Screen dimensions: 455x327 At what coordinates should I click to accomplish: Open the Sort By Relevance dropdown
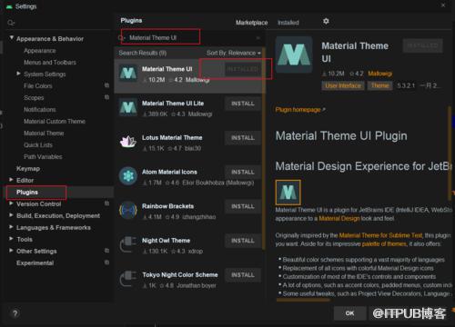click(x=234, y=53)
